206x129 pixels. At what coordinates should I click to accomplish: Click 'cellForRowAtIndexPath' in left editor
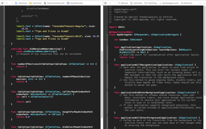(76, 92)
